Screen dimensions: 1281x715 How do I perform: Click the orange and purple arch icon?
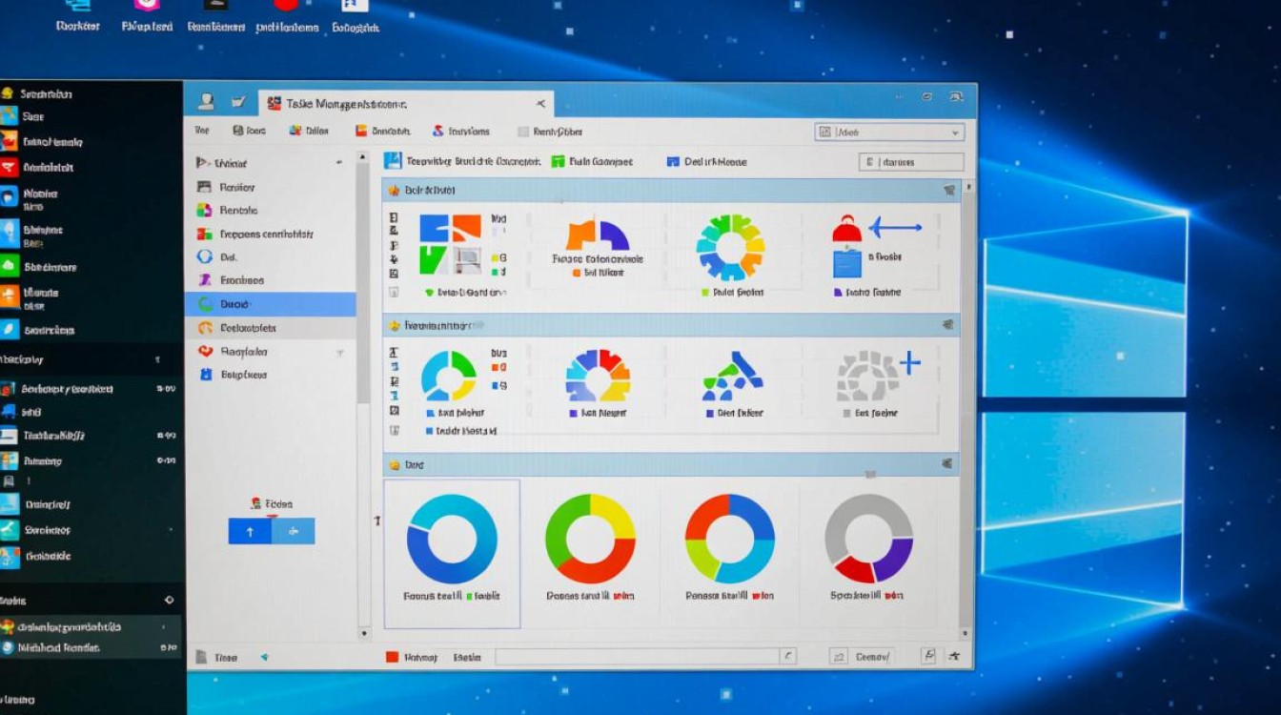598,235
